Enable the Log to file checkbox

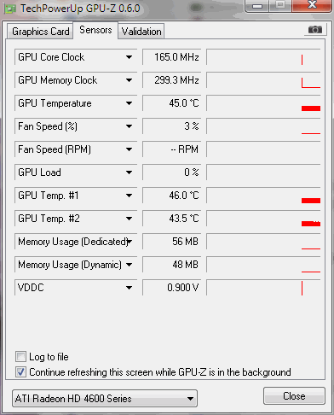(x=20, y=357)
